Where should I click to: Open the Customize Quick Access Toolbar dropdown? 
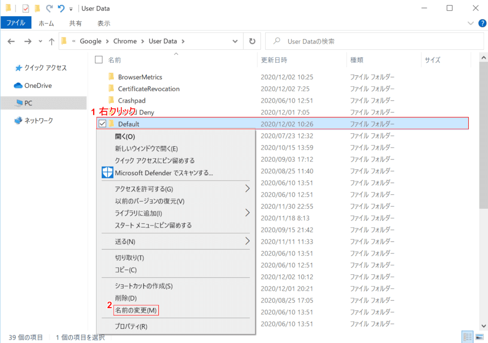pos(71,9)
